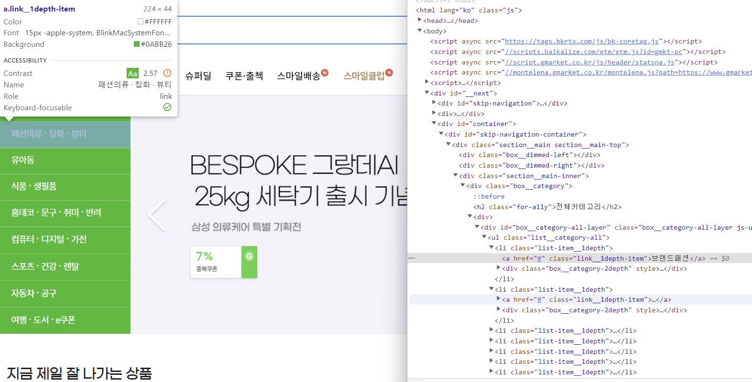Screen dimensions: 752x382
Task: Select the html lang="ko" line
Action: [469, 10]
